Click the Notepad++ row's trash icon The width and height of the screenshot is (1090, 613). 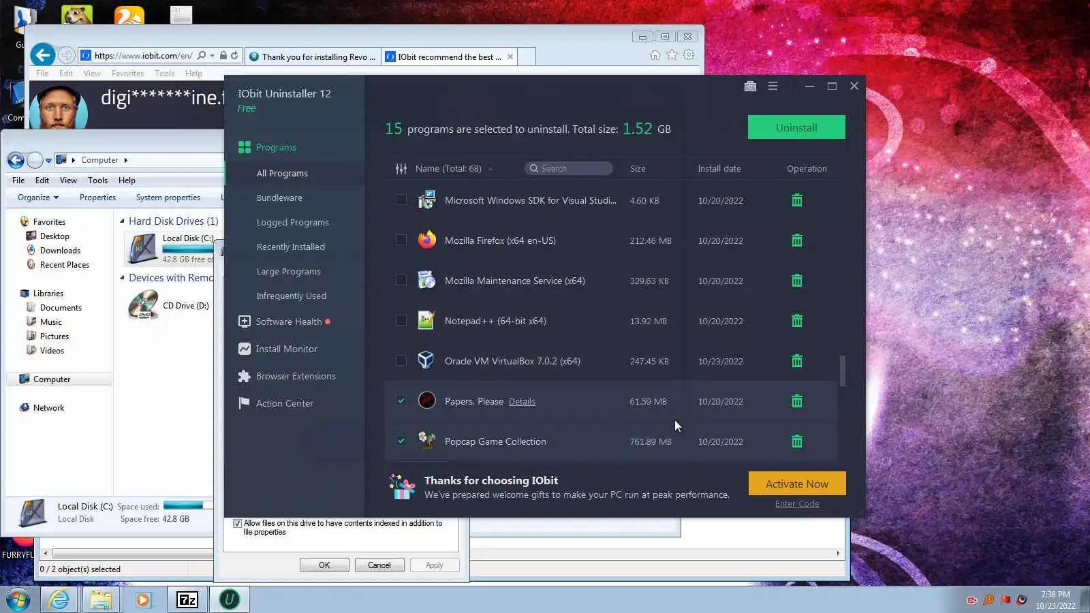796,321
